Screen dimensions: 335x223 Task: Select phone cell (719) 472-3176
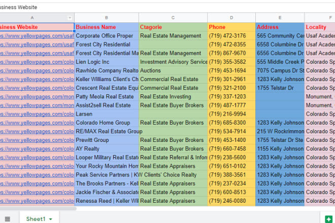pyautogui.click(x=231, y=36)
